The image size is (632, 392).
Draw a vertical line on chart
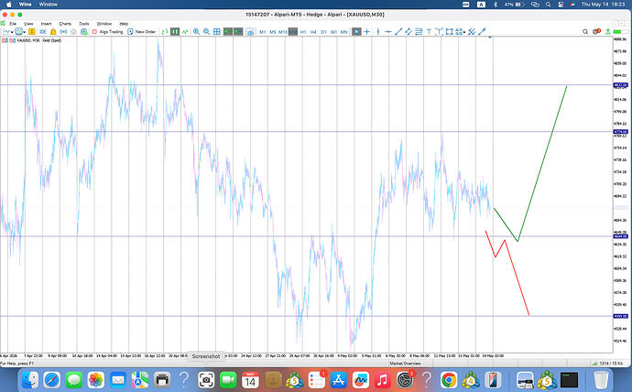(378, 31)
